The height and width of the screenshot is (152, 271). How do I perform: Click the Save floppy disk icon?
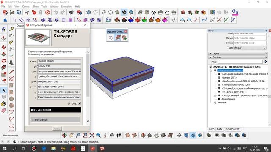(x=19, y=12)
